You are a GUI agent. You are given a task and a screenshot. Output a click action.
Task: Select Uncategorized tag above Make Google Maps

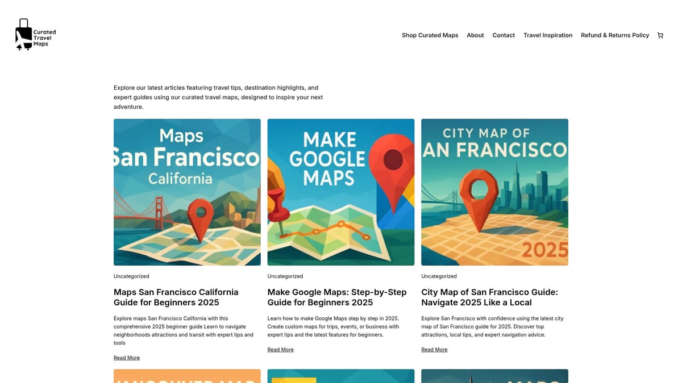click(285, 276)
